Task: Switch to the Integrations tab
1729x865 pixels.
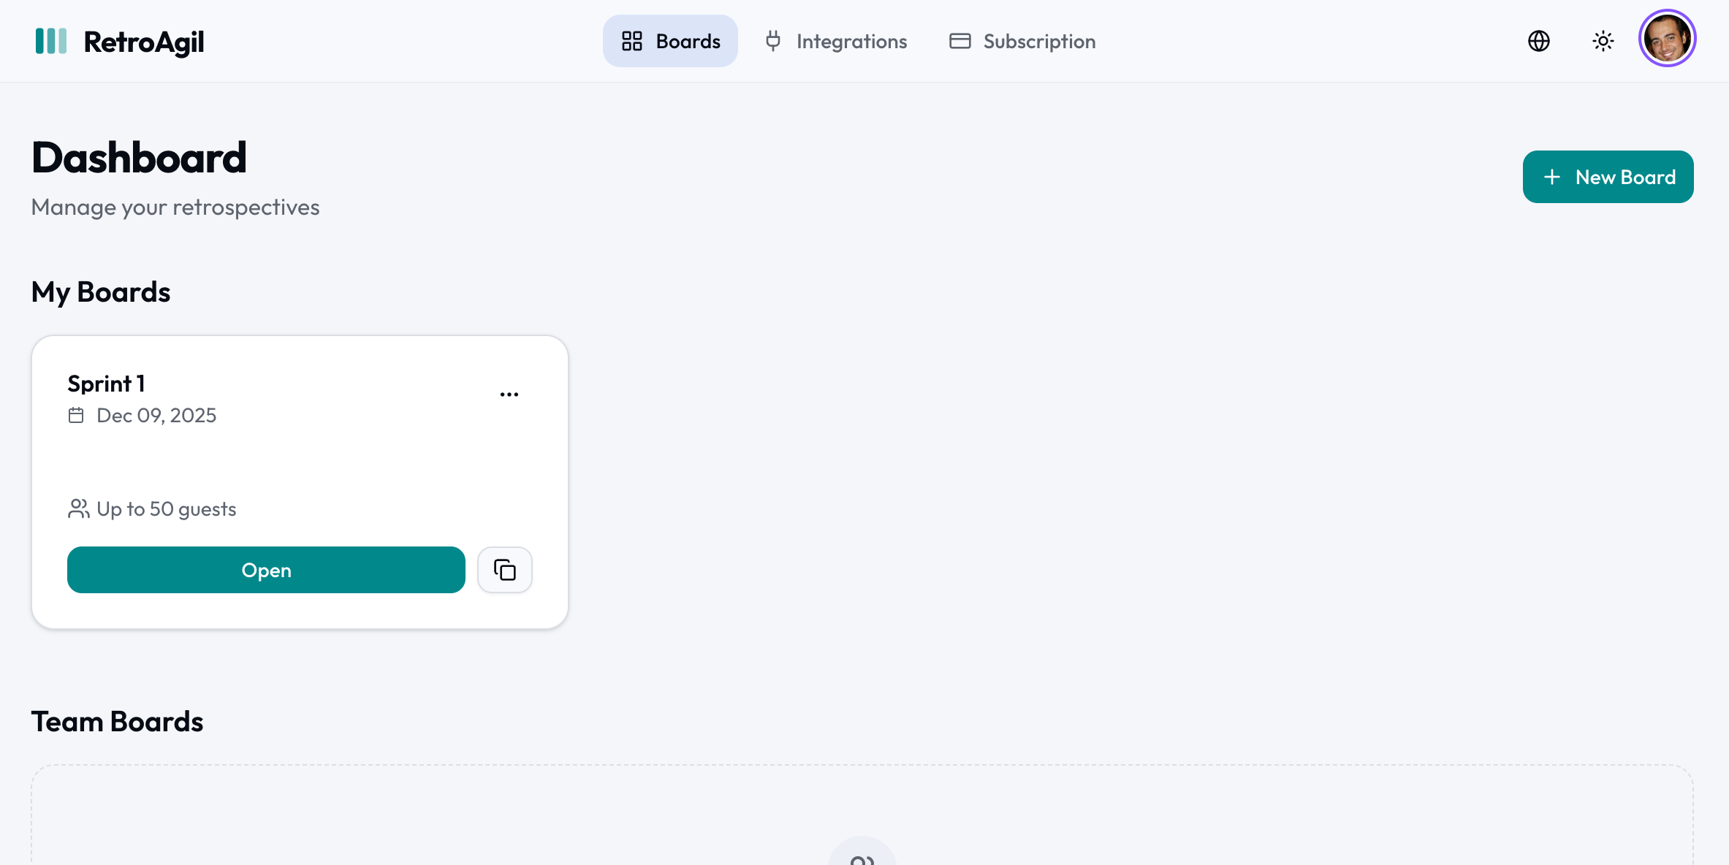Action: click(x=836, y=41)
